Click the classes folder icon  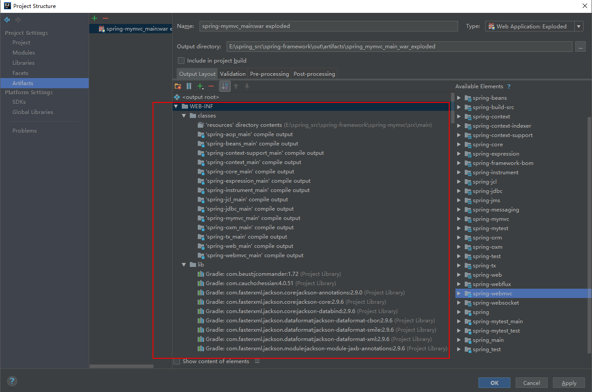pos(193,116)
